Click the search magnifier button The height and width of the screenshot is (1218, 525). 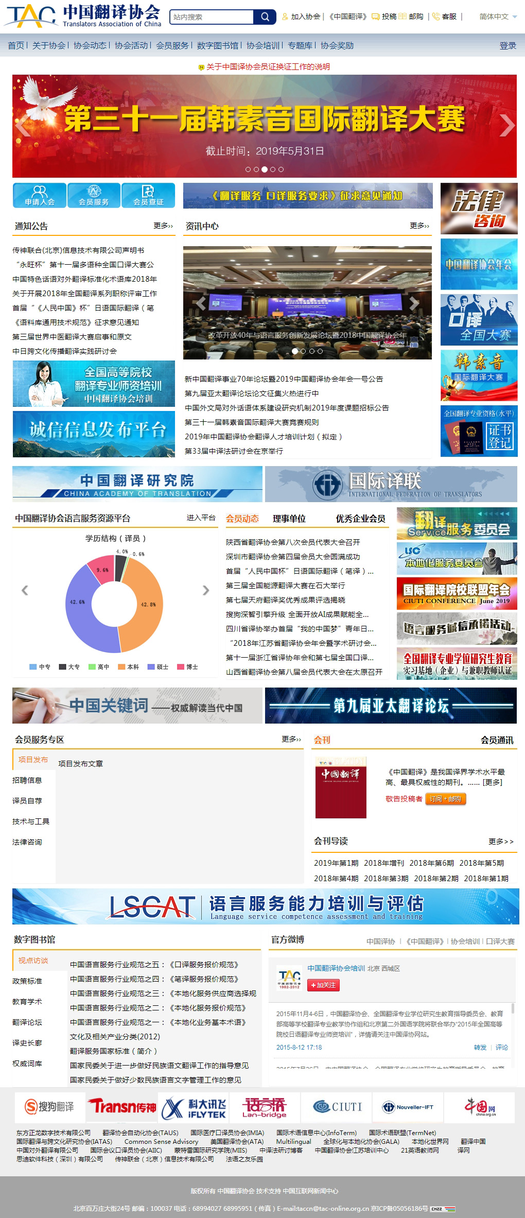pos(265,17)
